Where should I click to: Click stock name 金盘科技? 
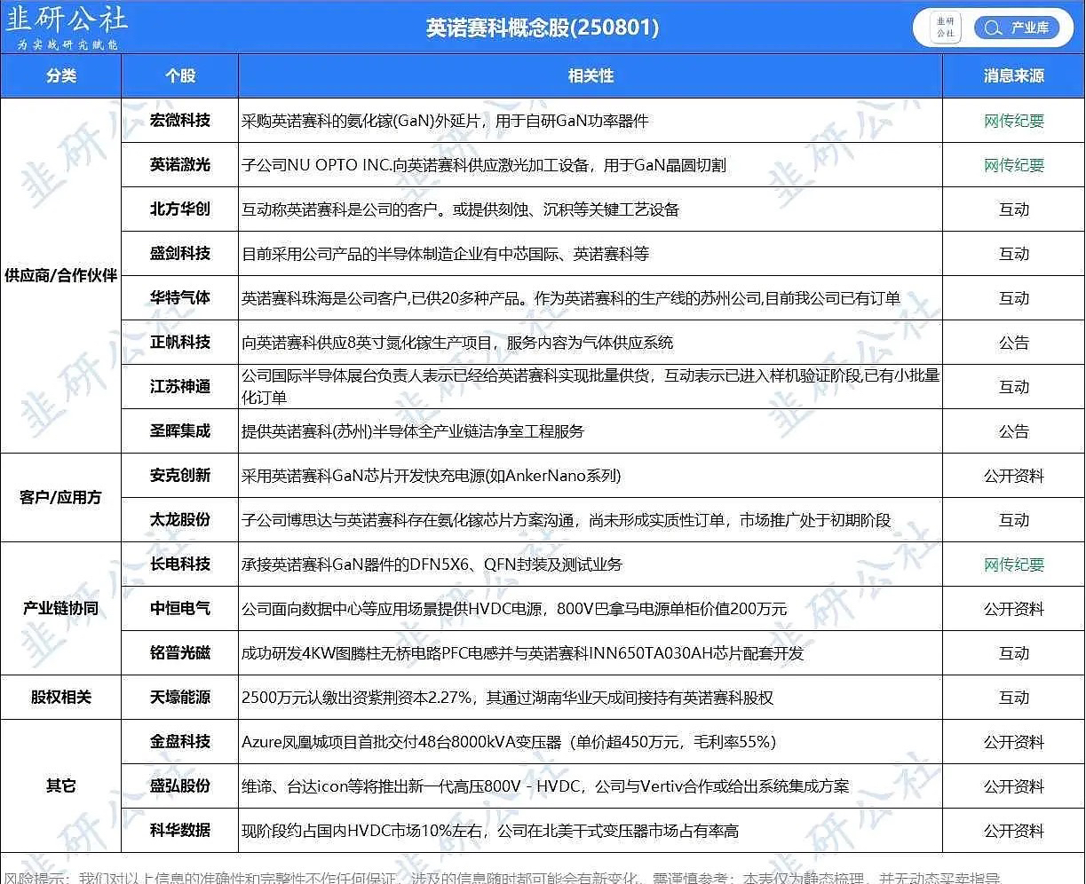tap(180, 741)
